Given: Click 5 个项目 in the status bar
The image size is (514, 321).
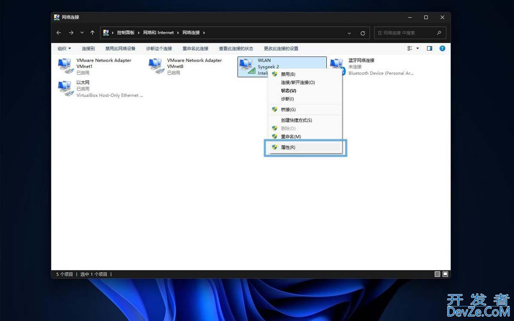Looking at the screenshot, I should point(65,274).
